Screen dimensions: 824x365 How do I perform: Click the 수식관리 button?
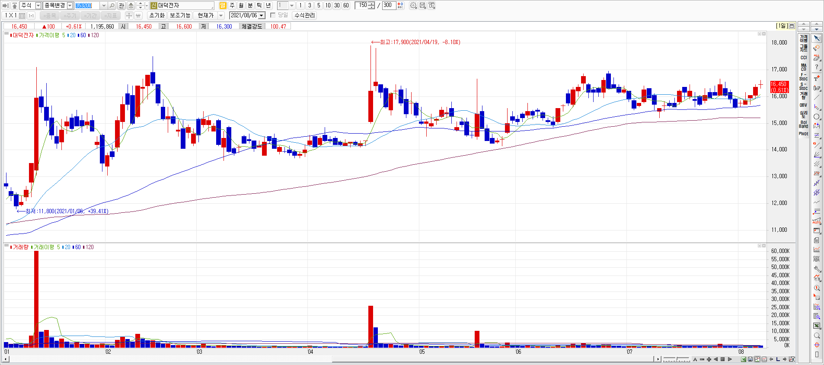305,15
